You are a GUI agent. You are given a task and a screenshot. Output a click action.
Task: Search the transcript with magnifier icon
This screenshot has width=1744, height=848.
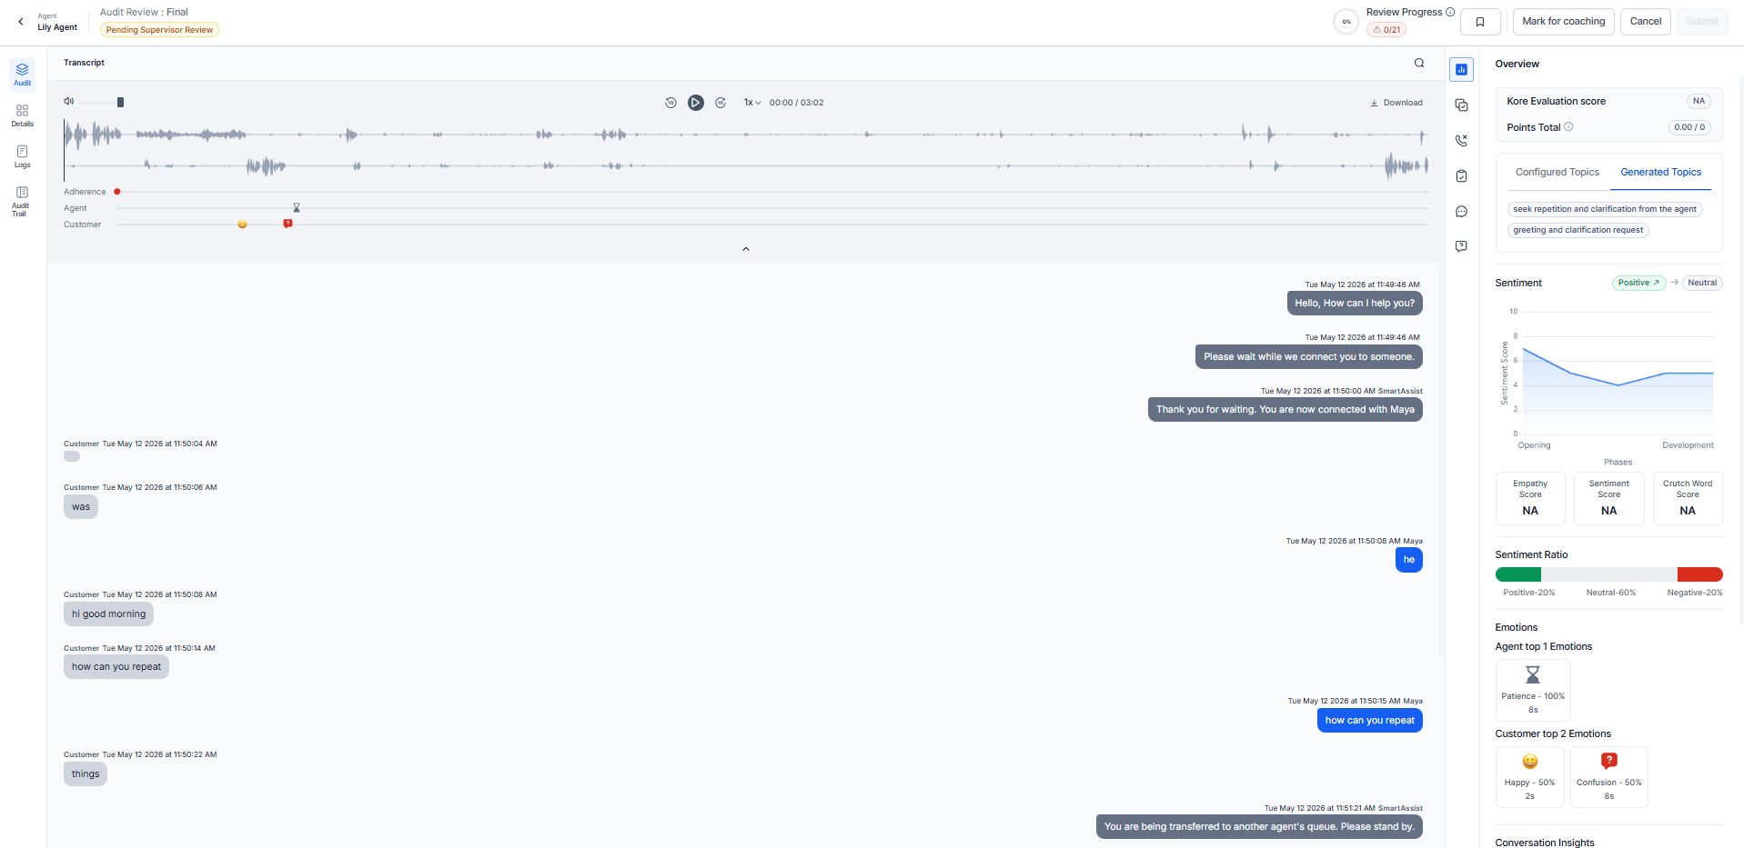tap(1419, 63)
